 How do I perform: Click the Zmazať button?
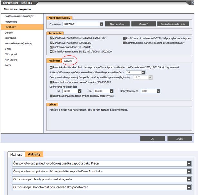143,24
